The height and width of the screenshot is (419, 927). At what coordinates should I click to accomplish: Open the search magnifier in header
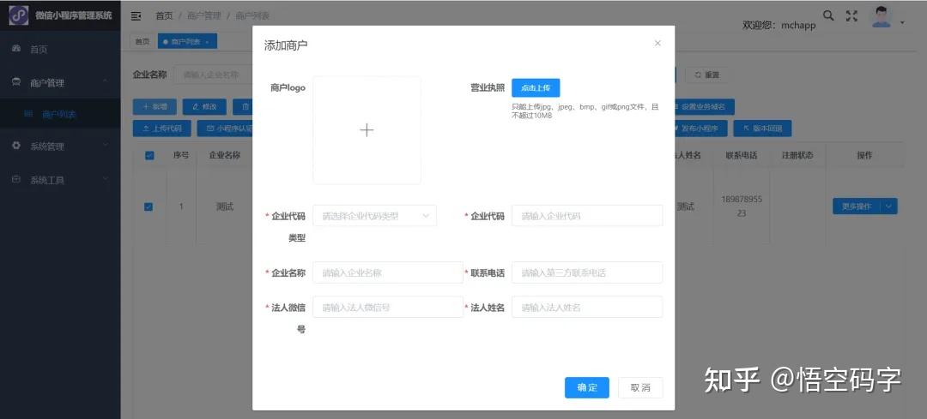pos(829,16)
